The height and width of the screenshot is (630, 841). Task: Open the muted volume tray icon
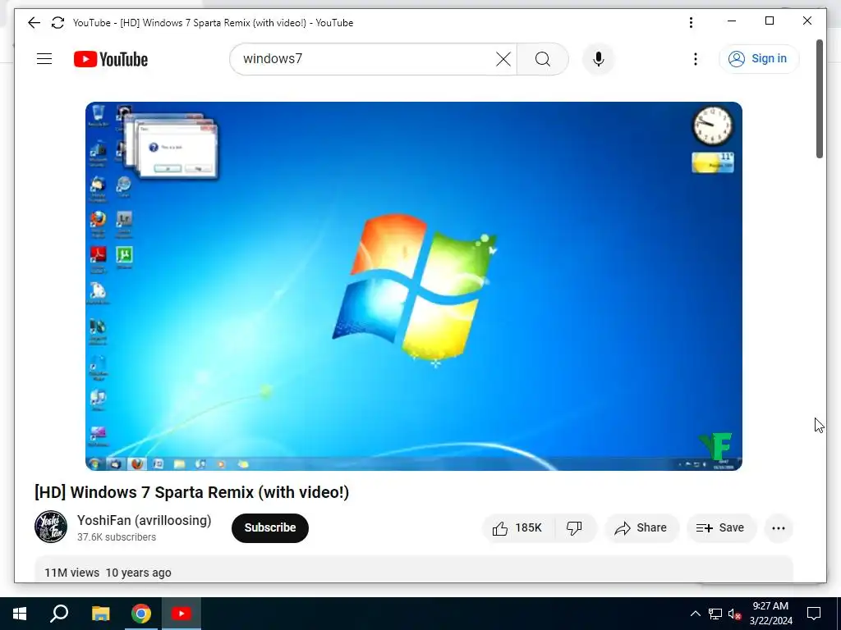pyautogui.click(x=735, y=614)
